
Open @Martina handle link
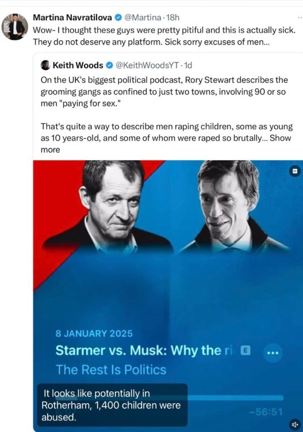(x=143, y=18)
